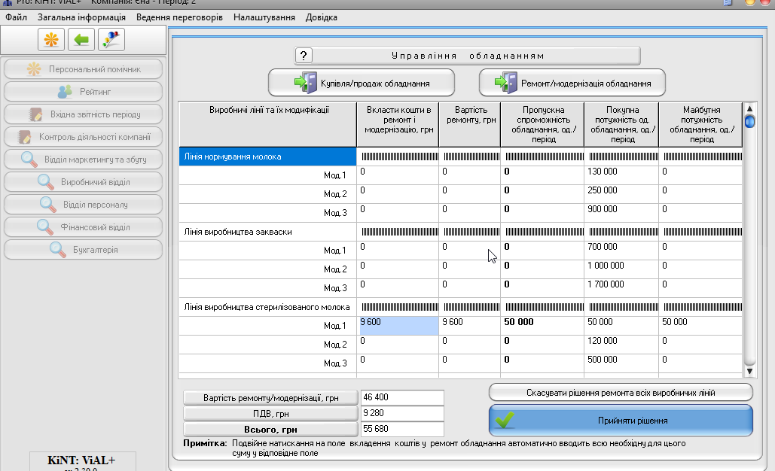Click the 130 000 purchase capacity cell
Screen dimensions: 775x471
pyautogui.click(x=621, y=175)
